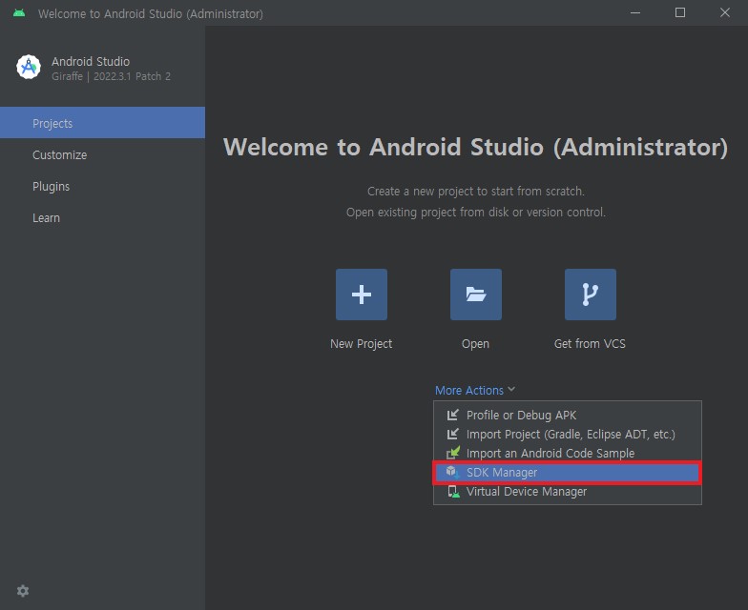Click the Android Studio name in the sidebar
Image resolution: width=748 pixels, height=610 pixels.
click(x=91, y=61)
